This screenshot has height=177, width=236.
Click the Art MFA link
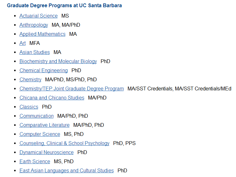[23, 43]
